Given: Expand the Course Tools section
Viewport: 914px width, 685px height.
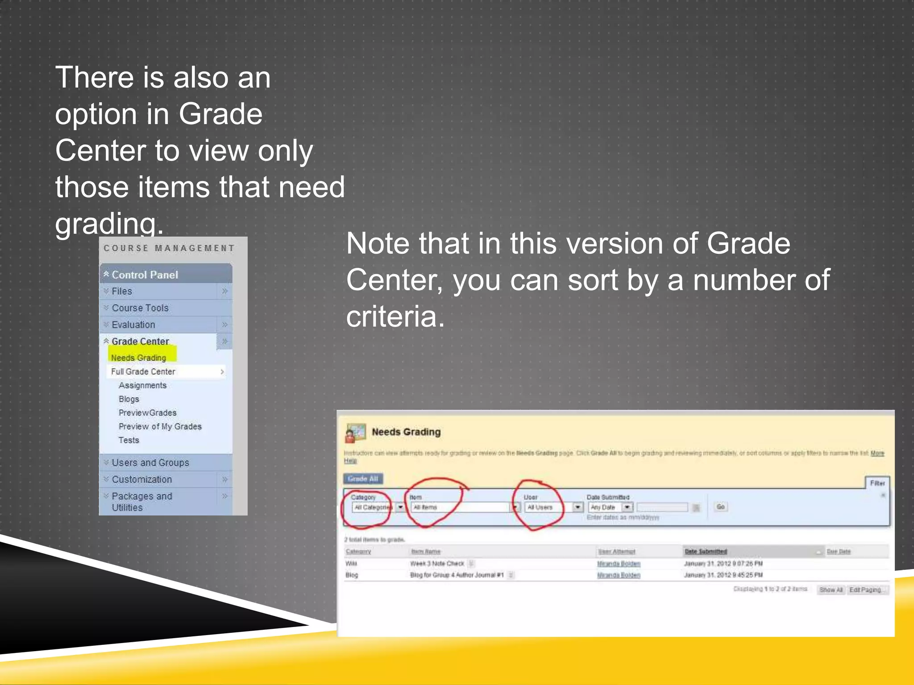Looking at the screenshot, I should click(106, 308).
